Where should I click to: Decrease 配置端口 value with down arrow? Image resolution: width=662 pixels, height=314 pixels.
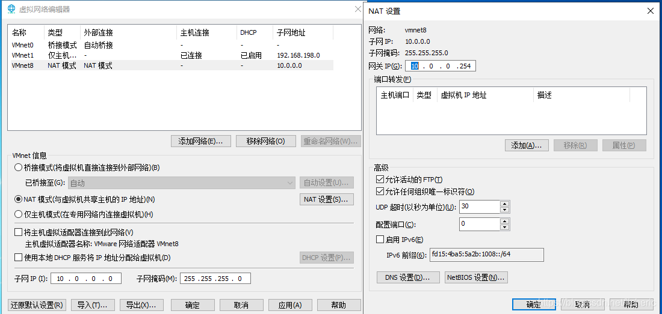coord(505,228)
